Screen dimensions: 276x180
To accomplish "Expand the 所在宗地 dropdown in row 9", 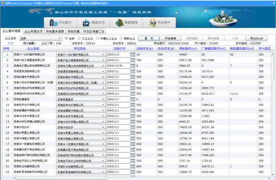I will [103, 99].
